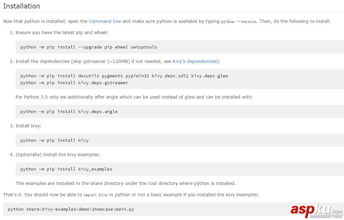344x220 pixels.
Task: Click the docutils pygments pypiwin32 install line
Action: coord(124,76)
